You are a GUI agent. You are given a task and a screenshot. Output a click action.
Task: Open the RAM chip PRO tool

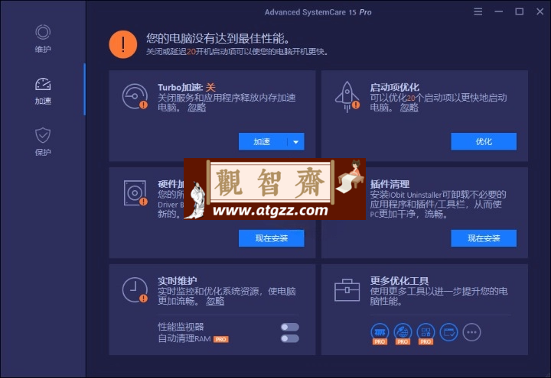pyautogui.click(x=380, y=334)
